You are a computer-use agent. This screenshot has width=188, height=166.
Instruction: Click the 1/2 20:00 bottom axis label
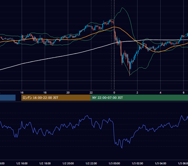coord(68,164)
